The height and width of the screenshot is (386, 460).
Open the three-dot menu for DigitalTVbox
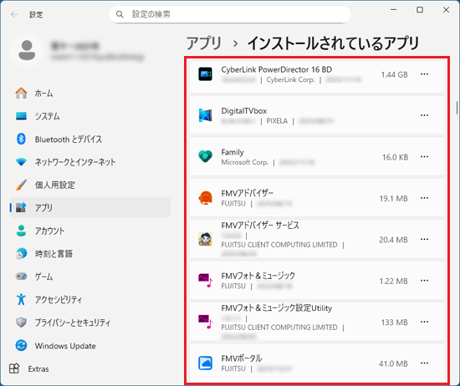[x=424, y=115]
